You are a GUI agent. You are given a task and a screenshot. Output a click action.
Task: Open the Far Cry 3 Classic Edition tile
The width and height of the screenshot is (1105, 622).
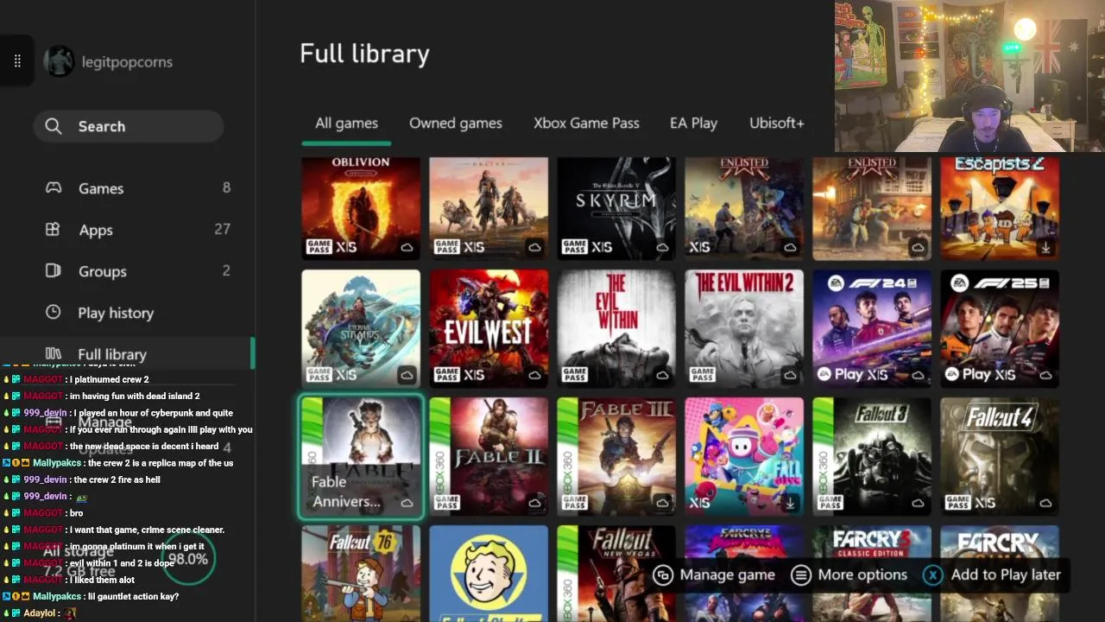point(872,574)
